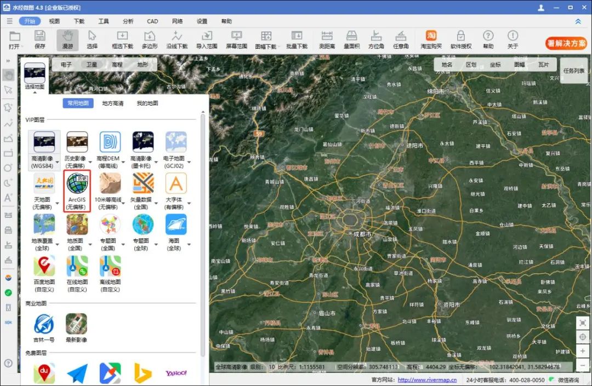This screenshot has width=592, height=386.
Task: Select the 地质图 (全国) layer
Action: click(77, 232)
